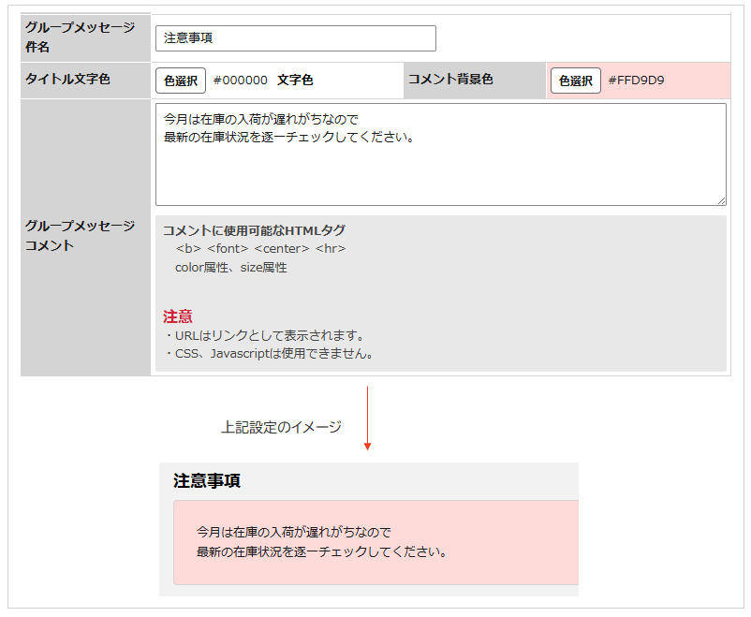
Task: Click the preview title 注意事項
Action: [207, 480]
